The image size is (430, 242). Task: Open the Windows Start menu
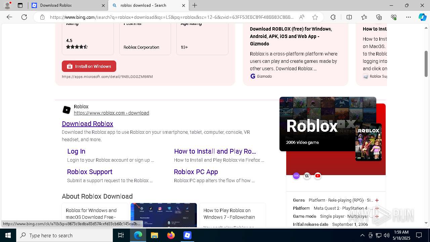click(x=8, y=235)
